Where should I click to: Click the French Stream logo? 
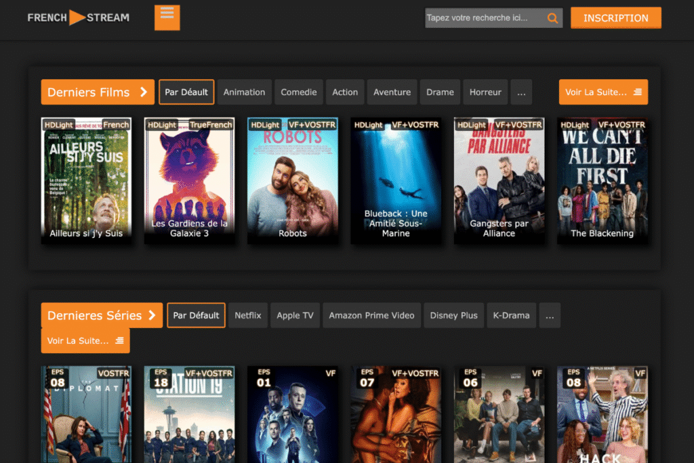(79, 18)
